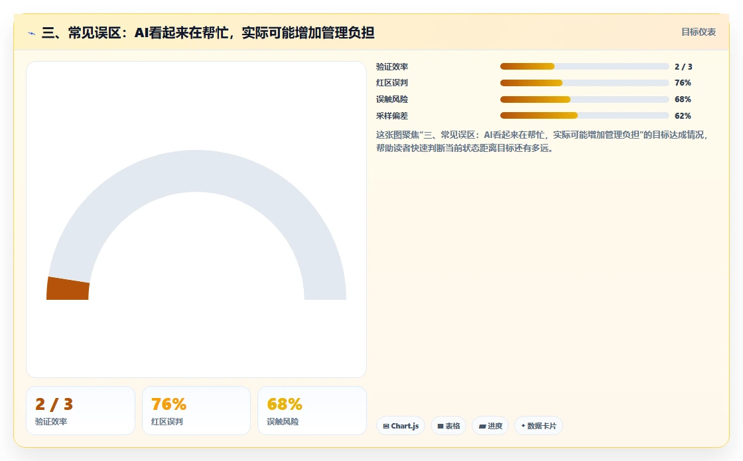Click the description paragraph starting with 这张图聚焦
743x461 pixels.
point(541,141)
